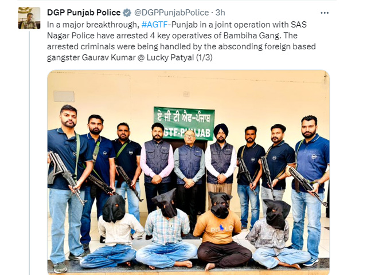Click the man wearing the turban in photo

[221, 164]
